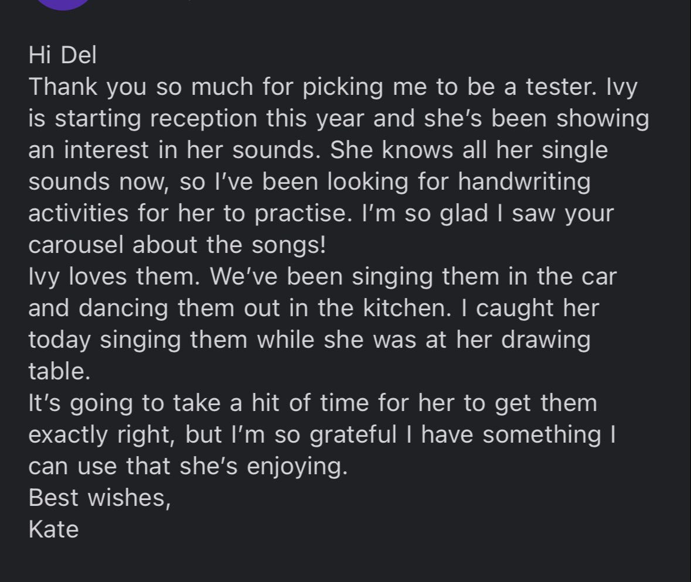Tap the purple sender avatar
Viewport: 691px width, 582px height.
point(62,4)
